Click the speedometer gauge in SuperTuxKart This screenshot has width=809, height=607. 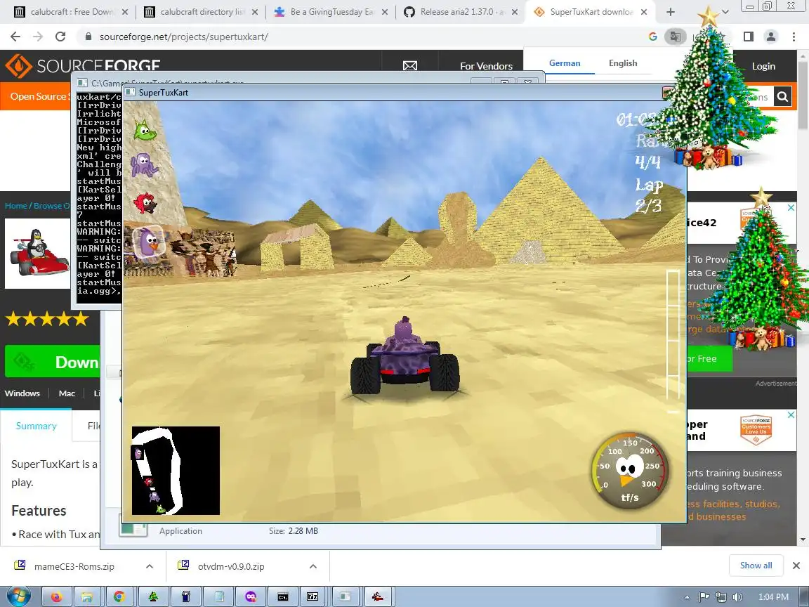click(x=629, y=470)
